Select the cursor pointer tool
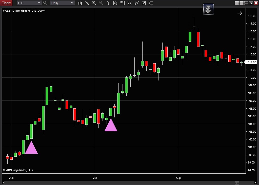259x185 pixels. coord(108,3)
